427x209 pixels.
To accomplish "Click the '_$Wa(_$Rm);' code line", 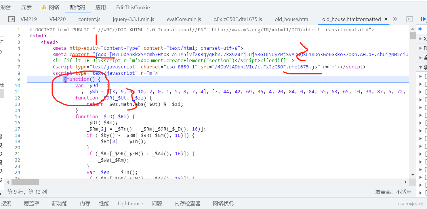I will click(113, 160).
